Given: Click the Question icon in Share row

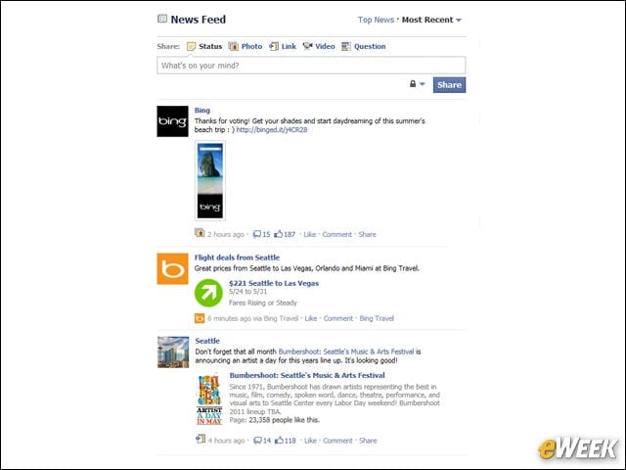Looking at the screenshot, I should click(x=346, y=46).
